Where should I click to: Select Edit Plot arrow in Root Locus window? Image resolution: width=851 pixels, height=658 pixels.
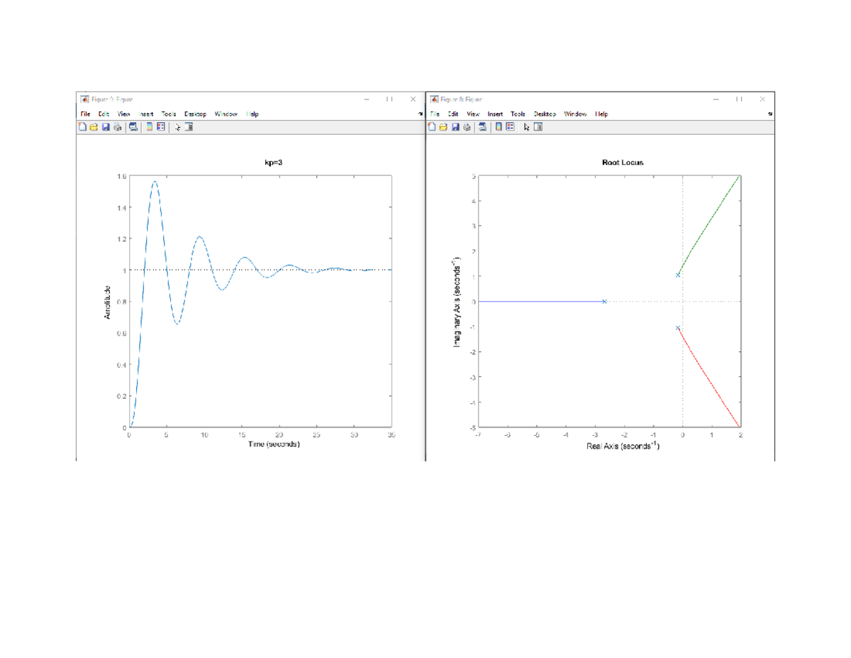pos(526,126)
